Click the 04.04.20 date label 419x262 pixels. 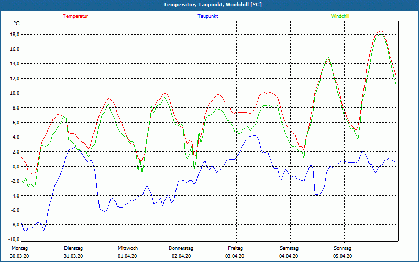click(290, 256)
